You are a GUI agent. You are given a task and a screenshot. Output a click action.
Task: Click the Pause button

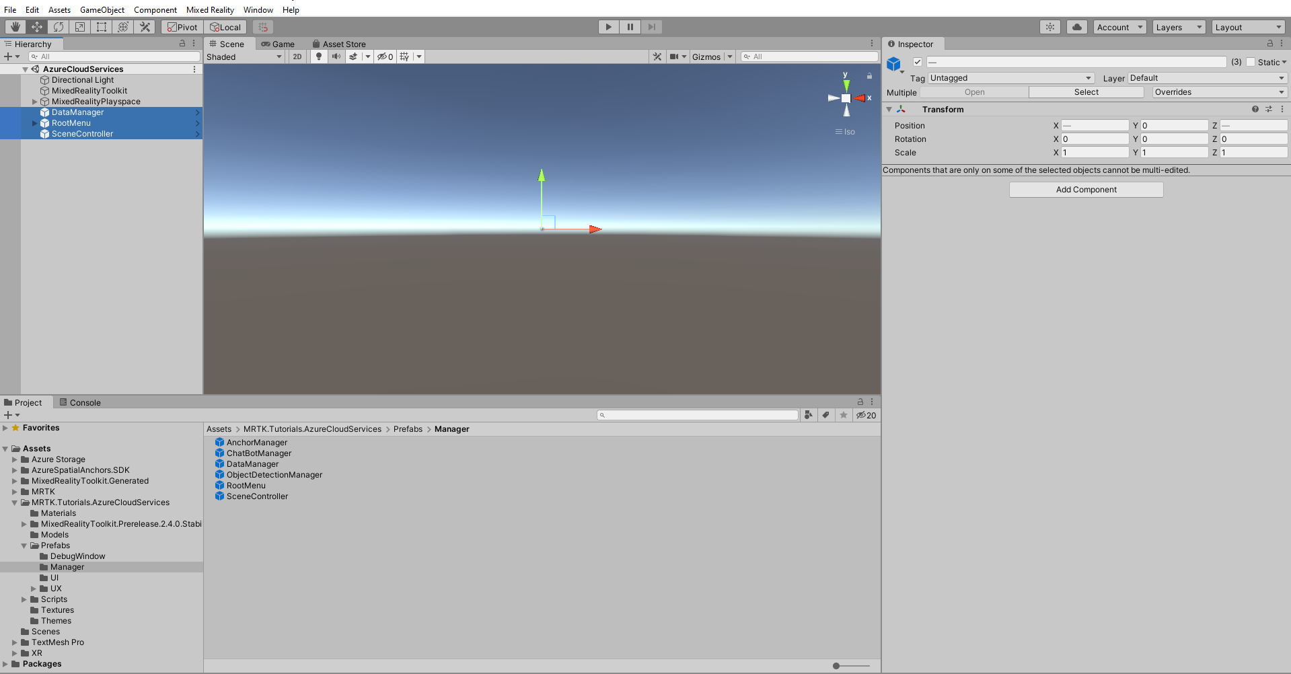coord(630,27)
